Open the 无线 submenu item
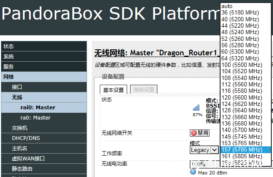 44,97
